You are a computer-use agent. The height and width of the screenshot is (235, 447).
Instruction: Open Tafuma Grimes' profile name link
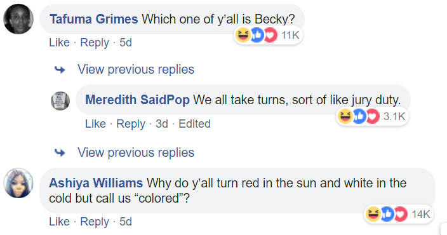94,19
